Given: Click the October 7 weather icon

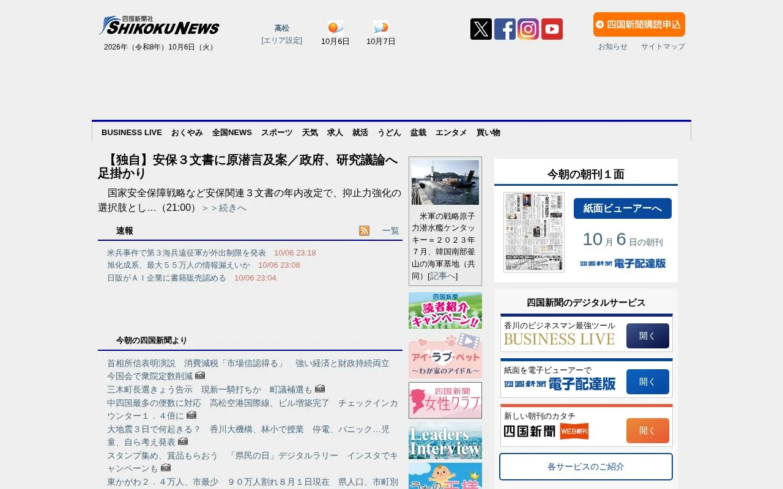Looking at the screenshot, I should (380, 27).
